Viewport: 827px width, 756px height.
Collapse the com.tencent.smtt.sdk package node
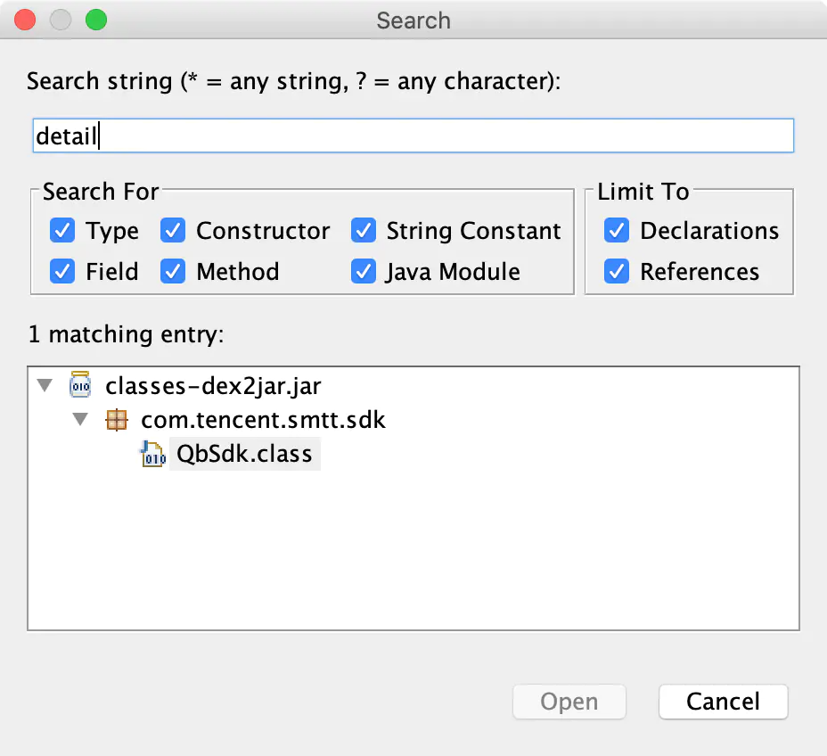click(80, 419)
